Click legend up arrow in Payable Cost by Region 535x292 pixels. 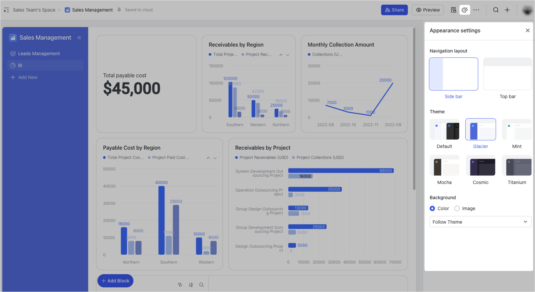[208, 158]
